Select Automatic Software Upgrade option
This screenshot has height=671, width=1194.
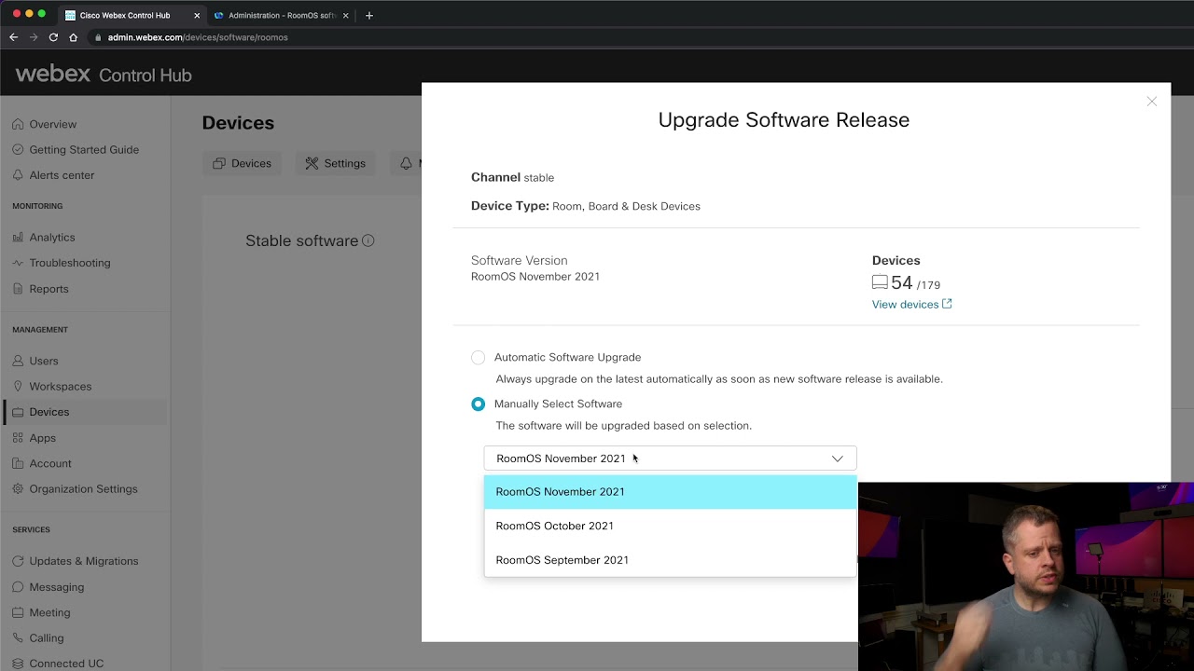tap(478, 358)
